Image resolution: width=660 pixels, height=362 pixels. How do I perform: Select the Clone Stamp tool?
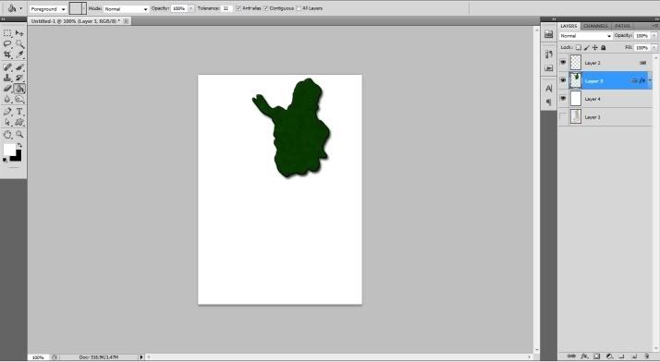pyautogui.click(x=7, y=78)
